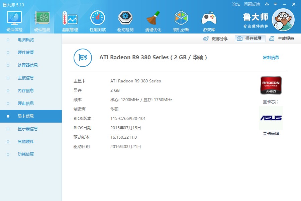The width and height of the screenshot is (301, 201).
Task: Click 显存 value 2 GB
Action: click(115, 90)
